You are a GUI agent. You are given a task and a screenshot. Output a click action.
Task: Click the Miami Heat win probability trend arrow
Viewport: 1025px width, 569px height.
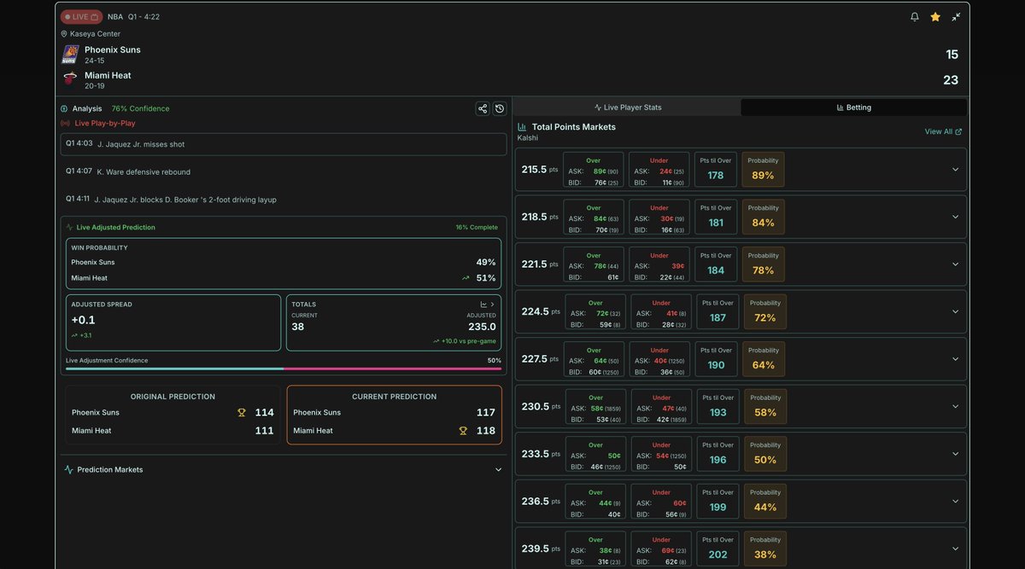pos(466,278)
